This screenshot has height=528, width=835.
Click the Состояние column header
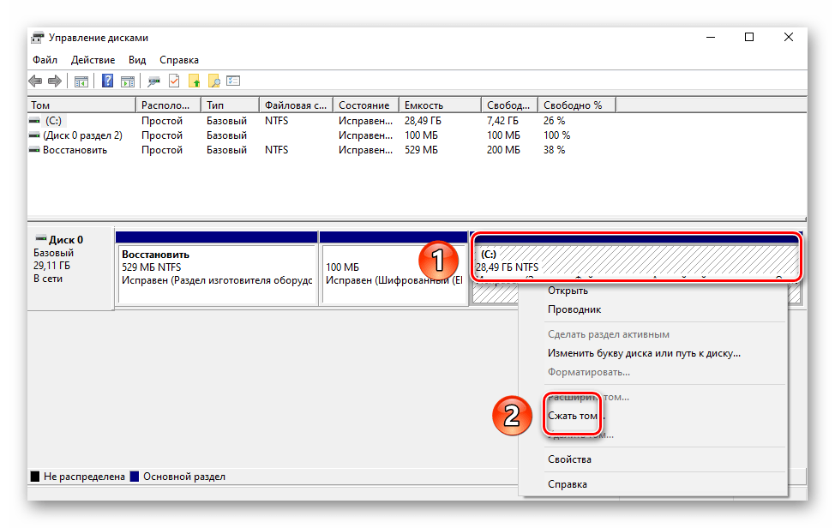coord(363,105)
